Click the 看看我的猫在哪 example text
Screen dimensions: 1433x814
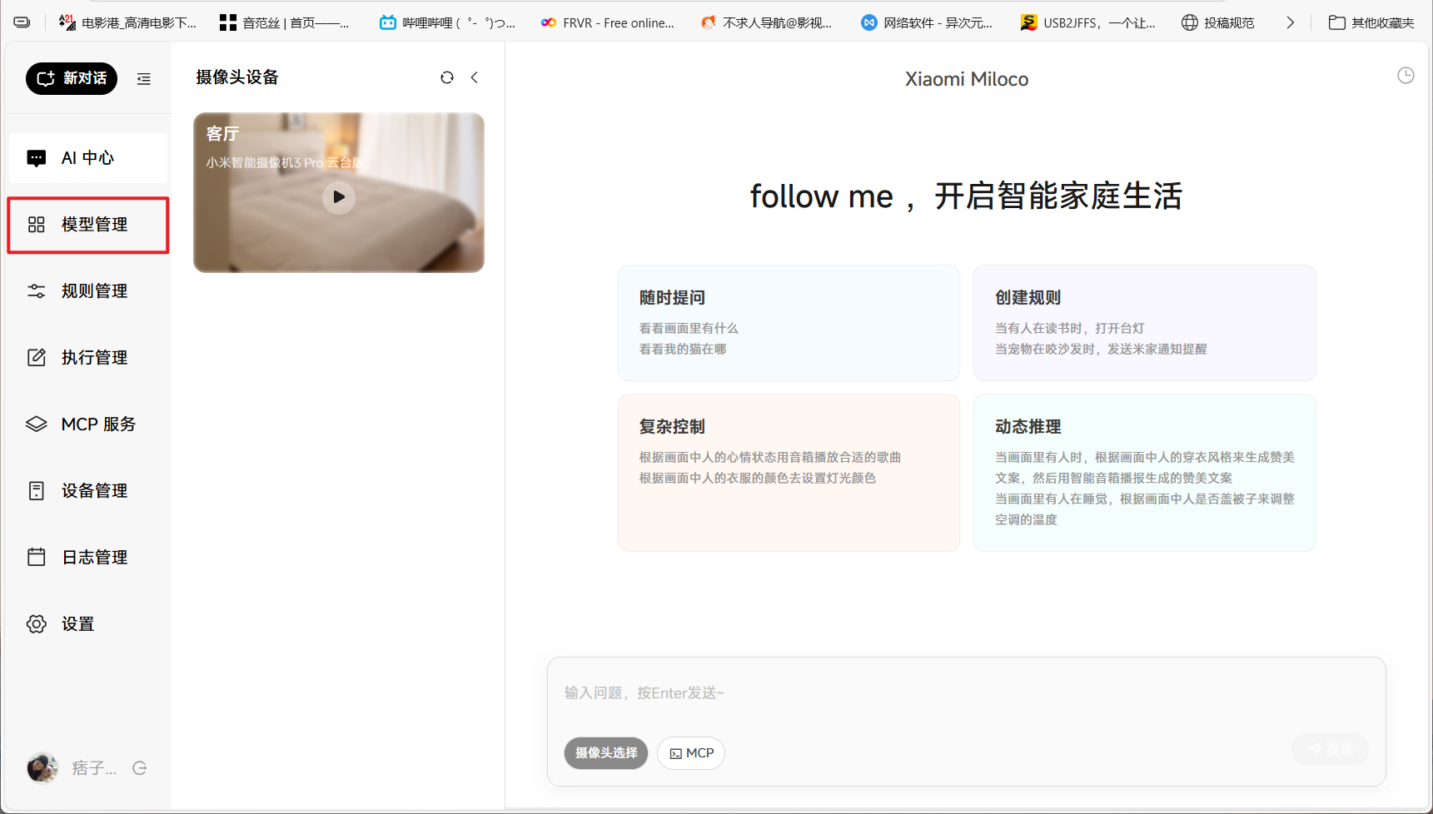(x=683, y=350)
